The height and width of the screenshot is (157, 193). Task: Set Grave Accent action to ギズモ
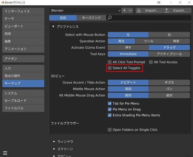(169, 82)
